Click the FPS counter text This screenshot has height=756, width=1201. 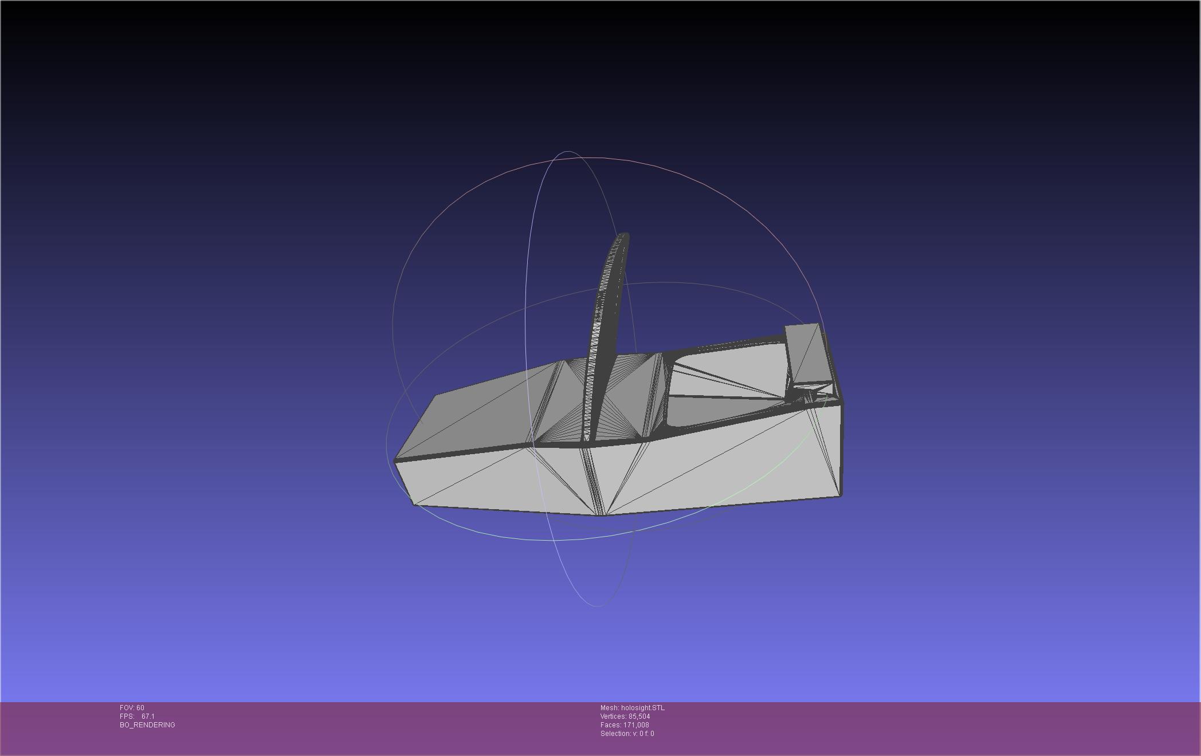point(137,716)
